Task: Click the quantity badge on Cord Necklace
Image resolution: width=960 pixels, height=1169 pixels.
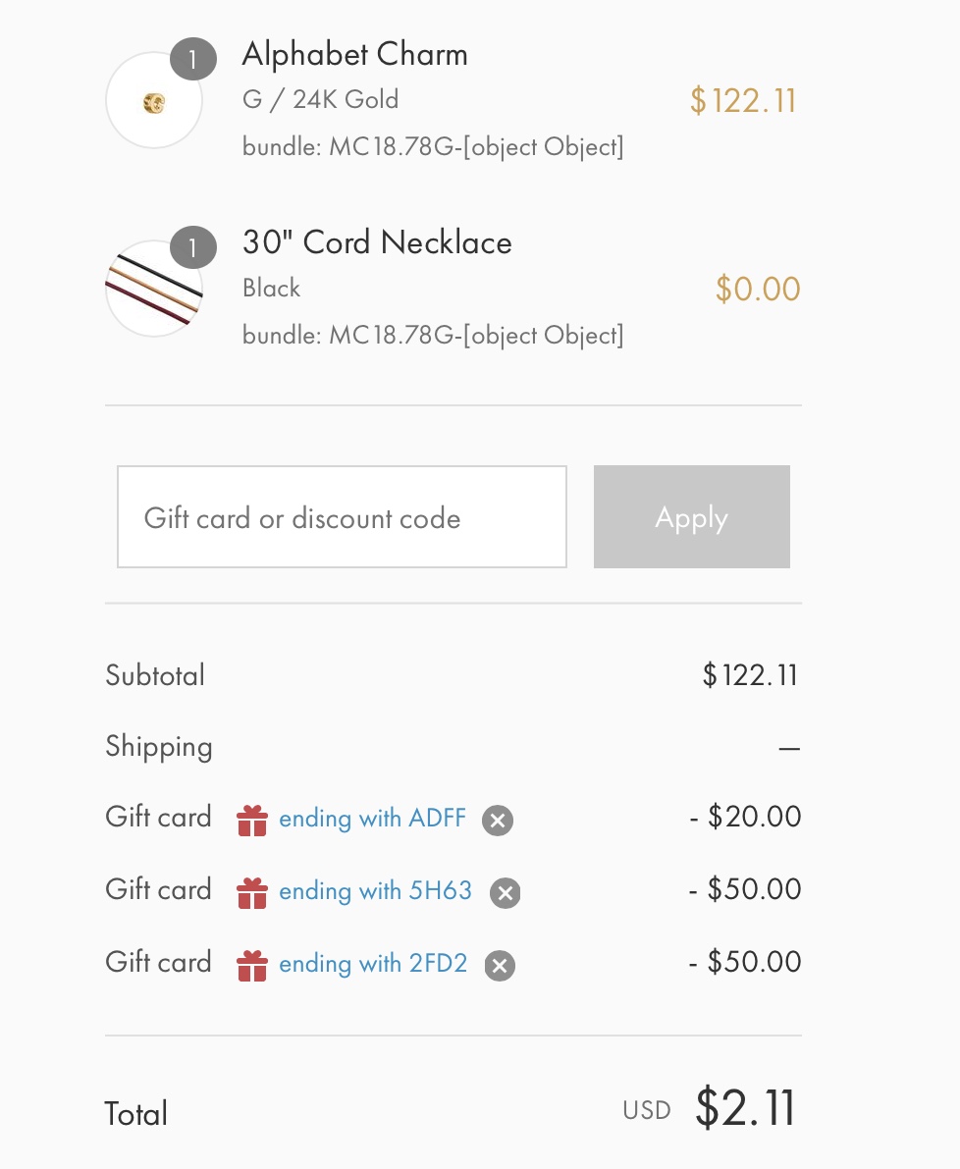Action: tap(193, 247)
